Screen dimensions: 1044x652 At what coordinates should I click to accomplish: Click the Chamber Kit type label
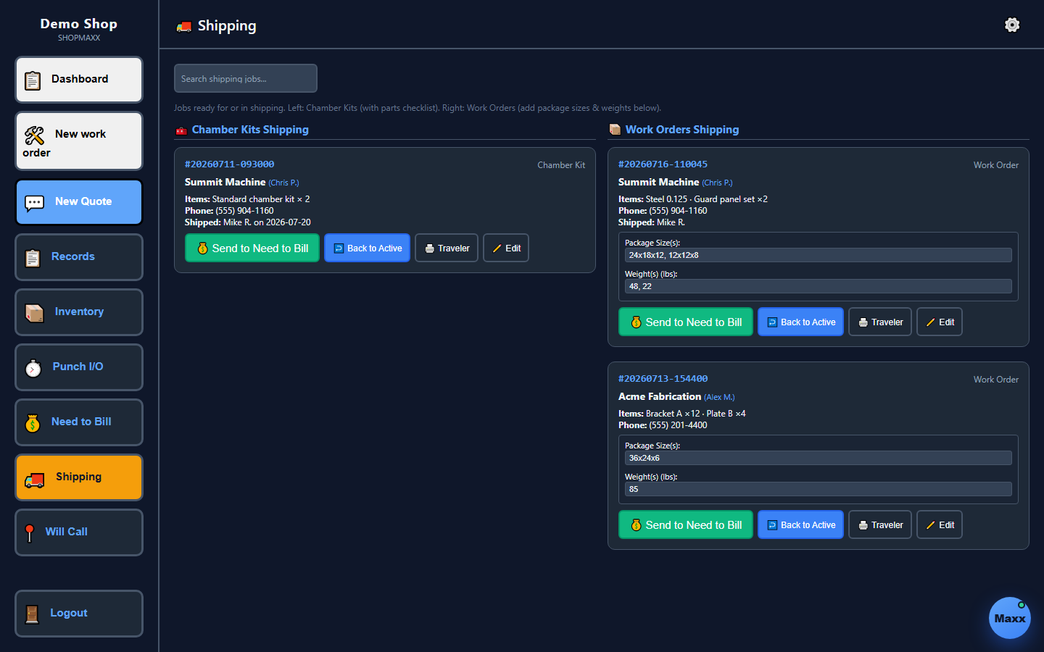click(561, 165)
